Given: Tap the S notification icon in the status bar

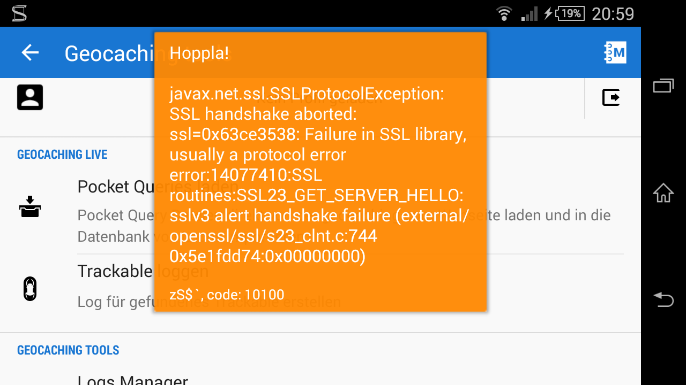Looking at the screenshot, I should pos(19,13).
